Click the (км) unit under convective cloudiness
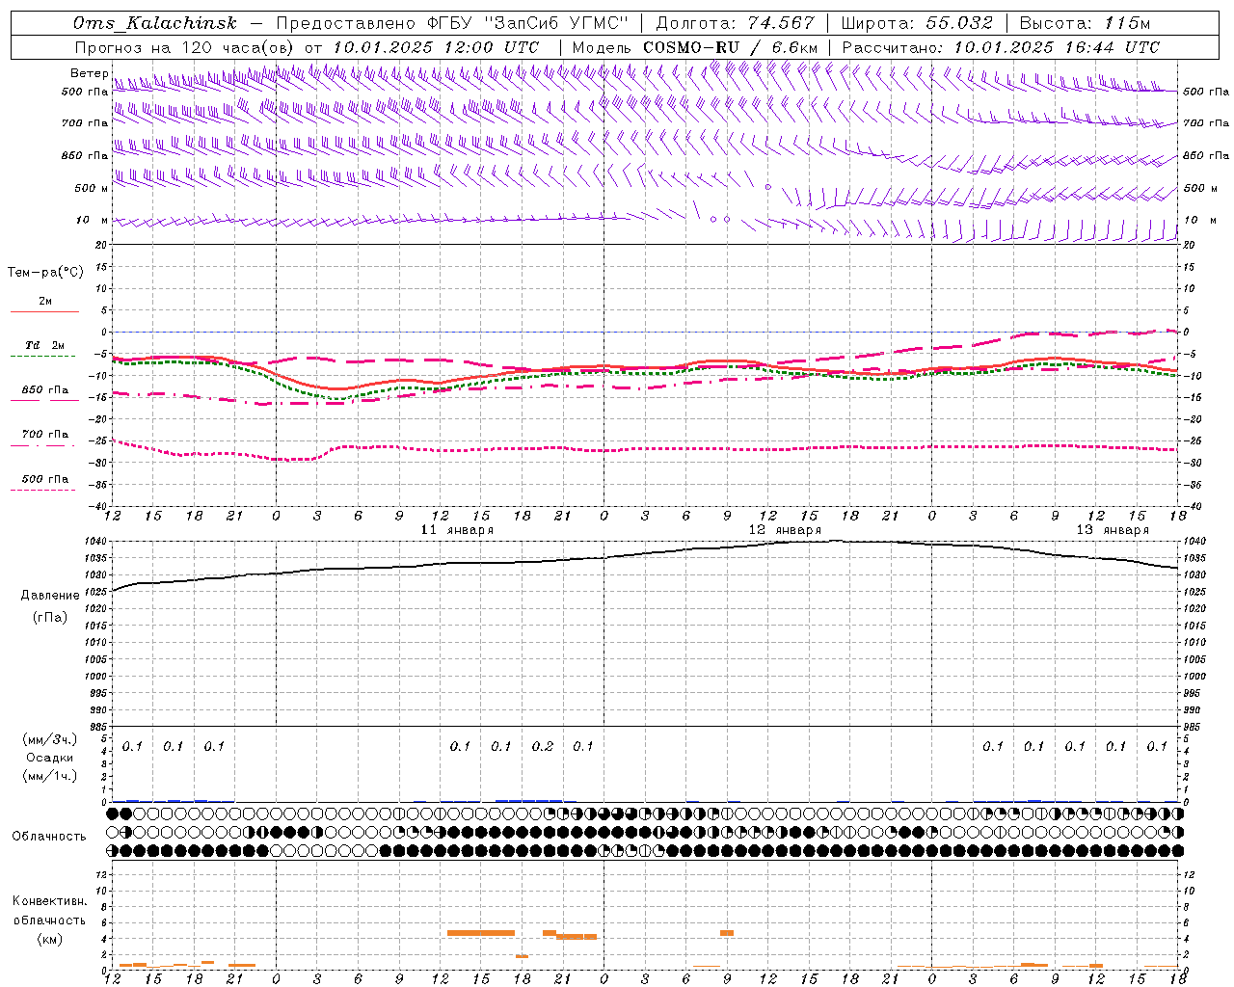This screenshot has width=1234, height=987. point(49,939)
